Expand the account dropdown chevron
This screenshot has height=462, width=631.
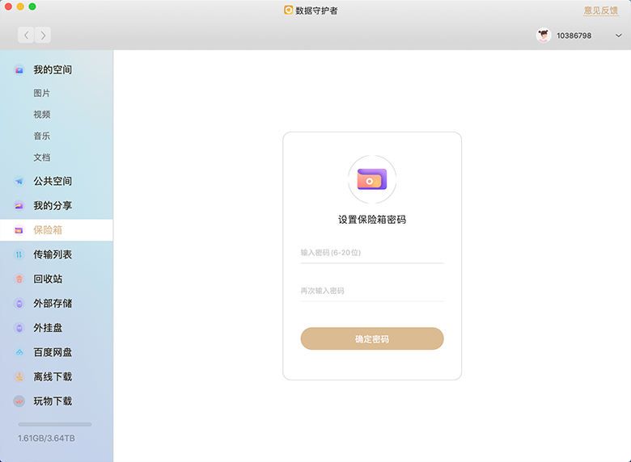(619, 36)
